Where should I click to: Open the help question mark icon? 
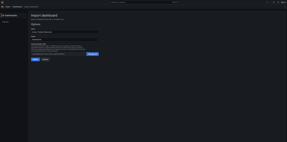[x=274, y=2]
